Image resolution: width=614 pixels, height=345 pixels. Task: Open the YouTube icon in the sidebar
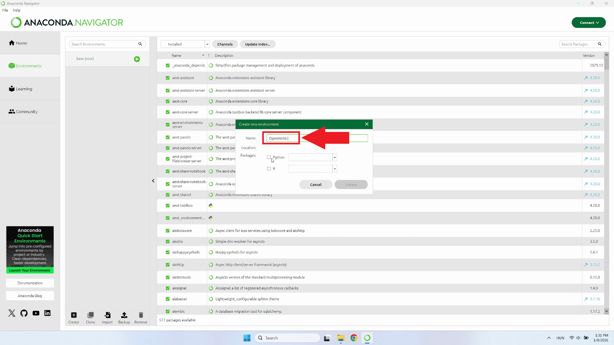[x=36, y=313]
